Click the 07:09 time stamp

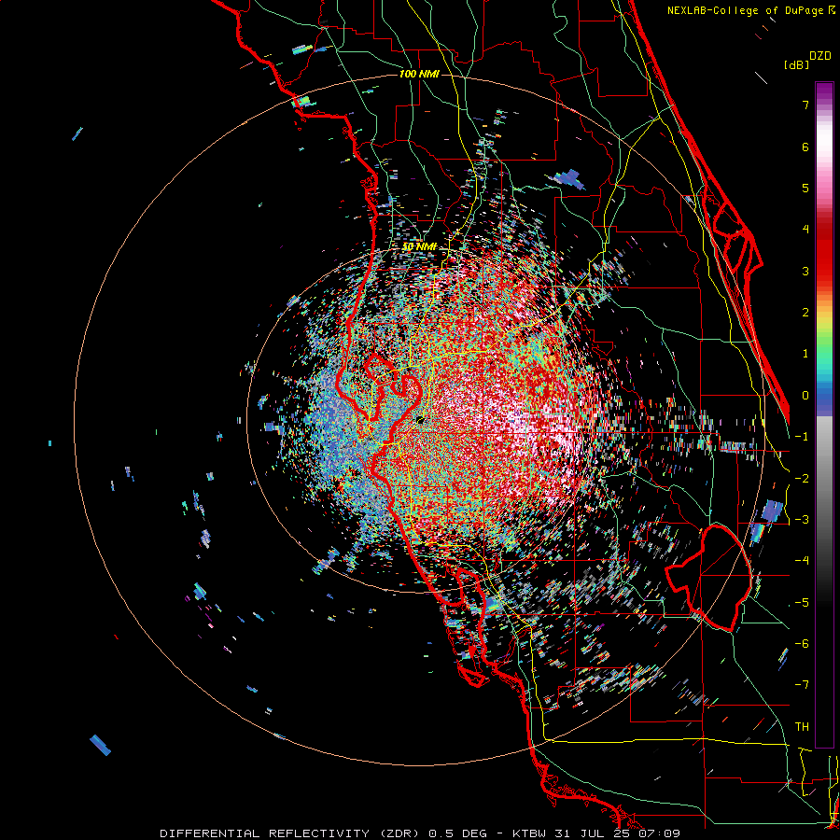(x=659, y=833)
